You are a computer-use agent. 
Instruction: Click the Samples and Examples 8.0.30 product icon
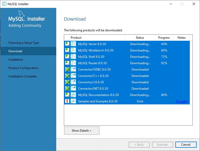(73, 101)
